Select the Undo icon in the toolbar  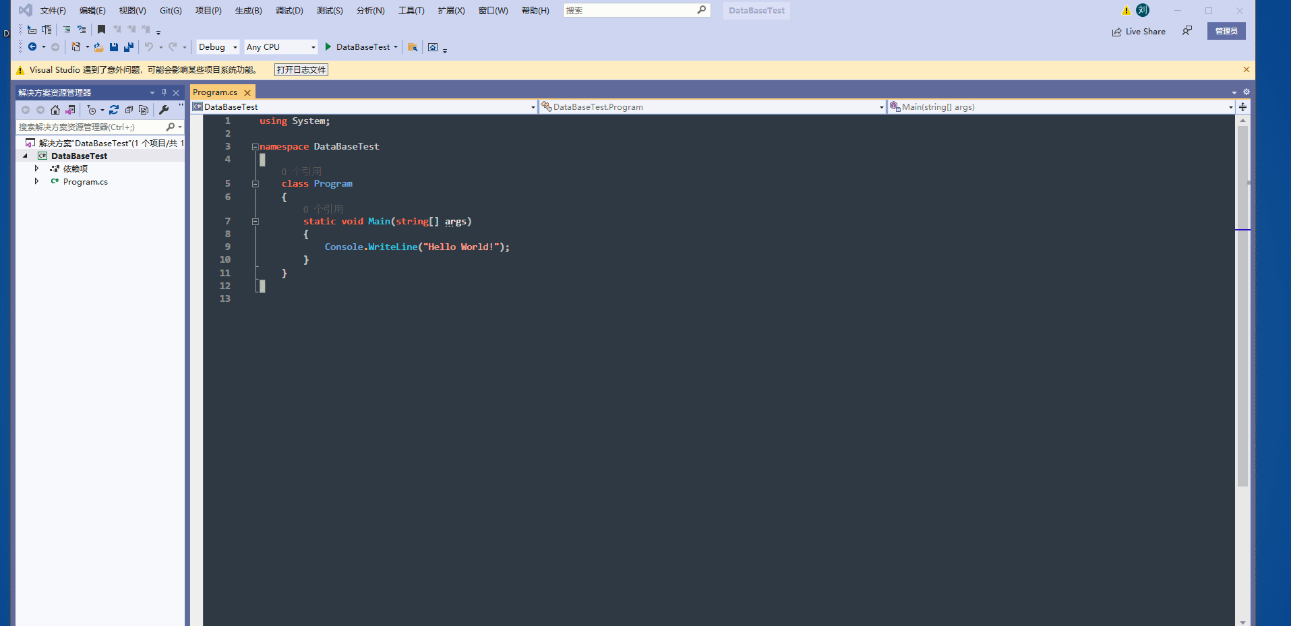pyautogui.click(x=149, y=46)
